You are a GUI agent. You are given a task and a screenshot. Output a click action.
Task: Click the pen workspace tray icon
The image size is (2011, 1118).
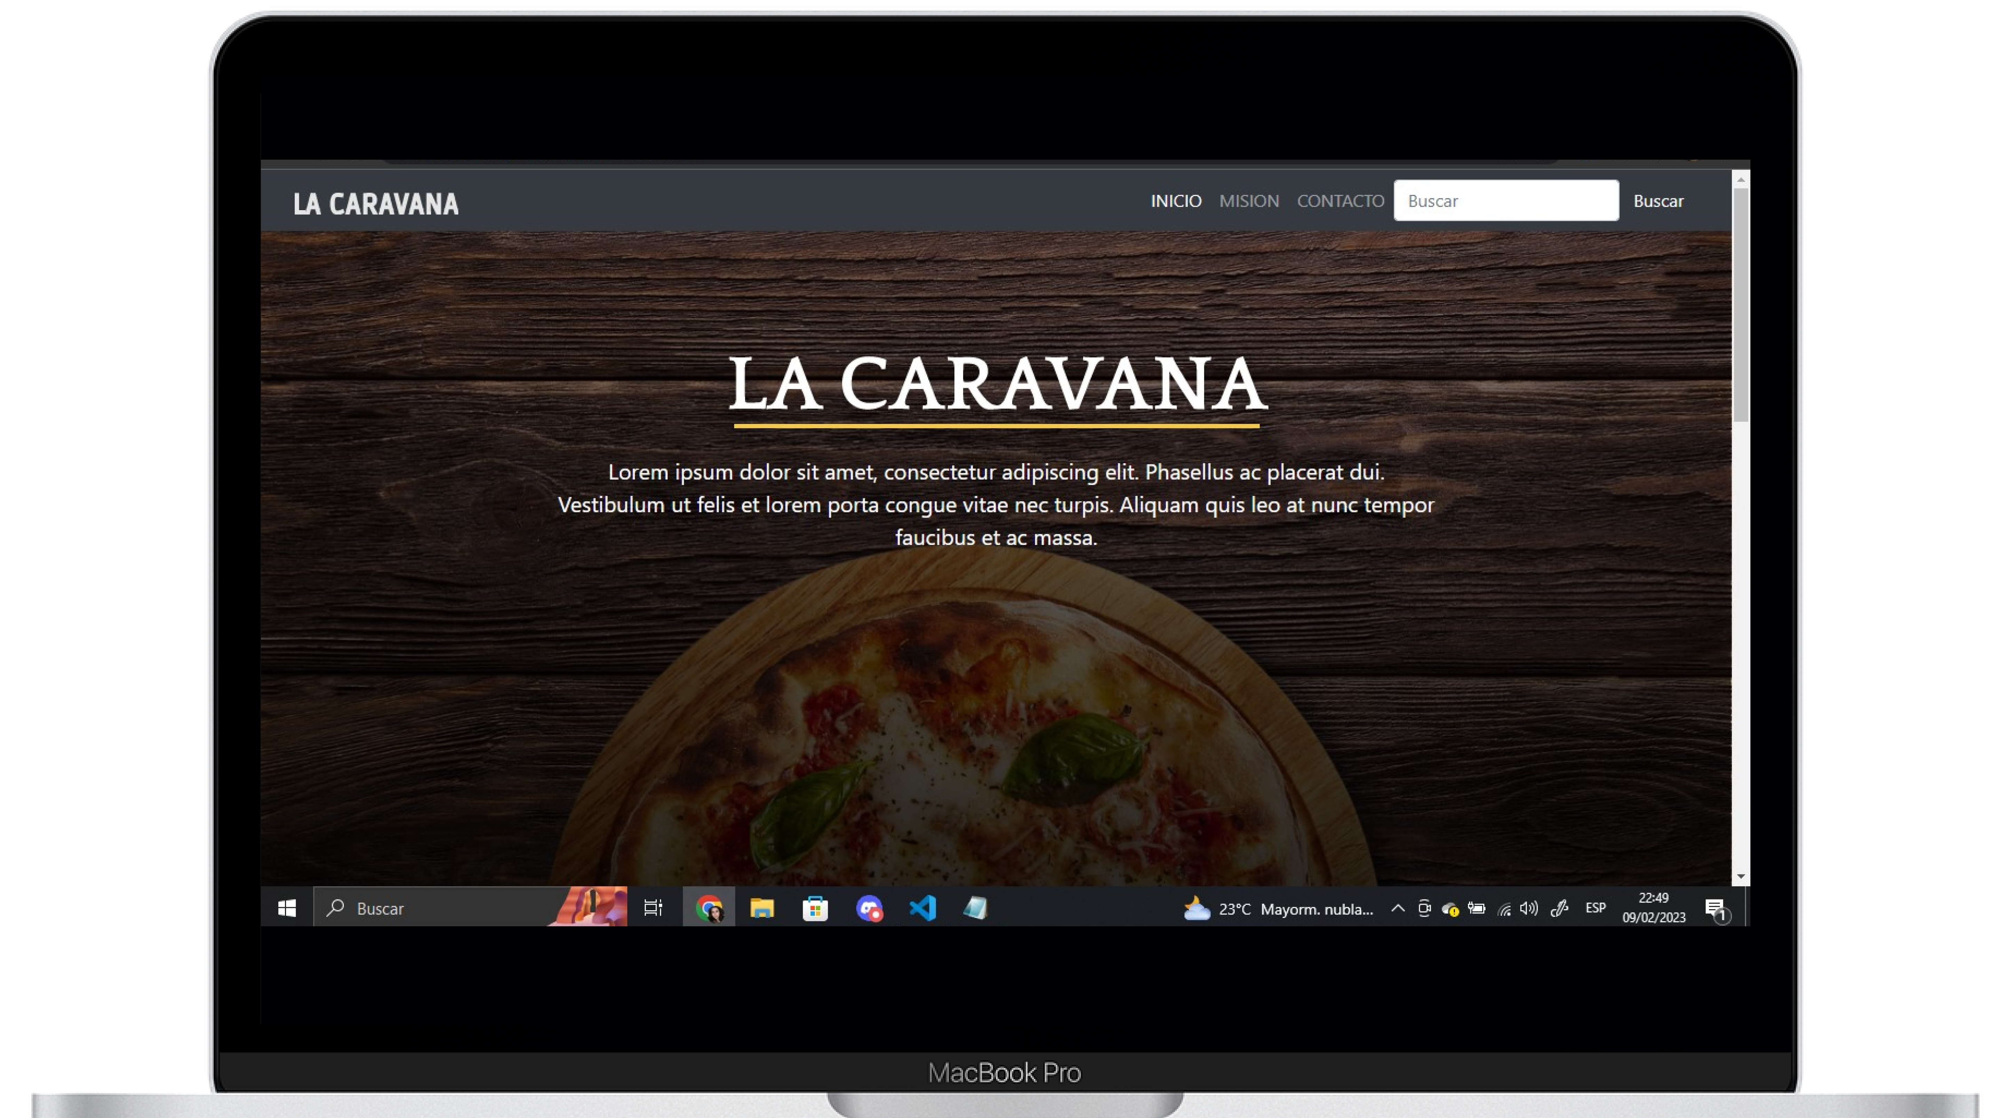point(1559,908)
